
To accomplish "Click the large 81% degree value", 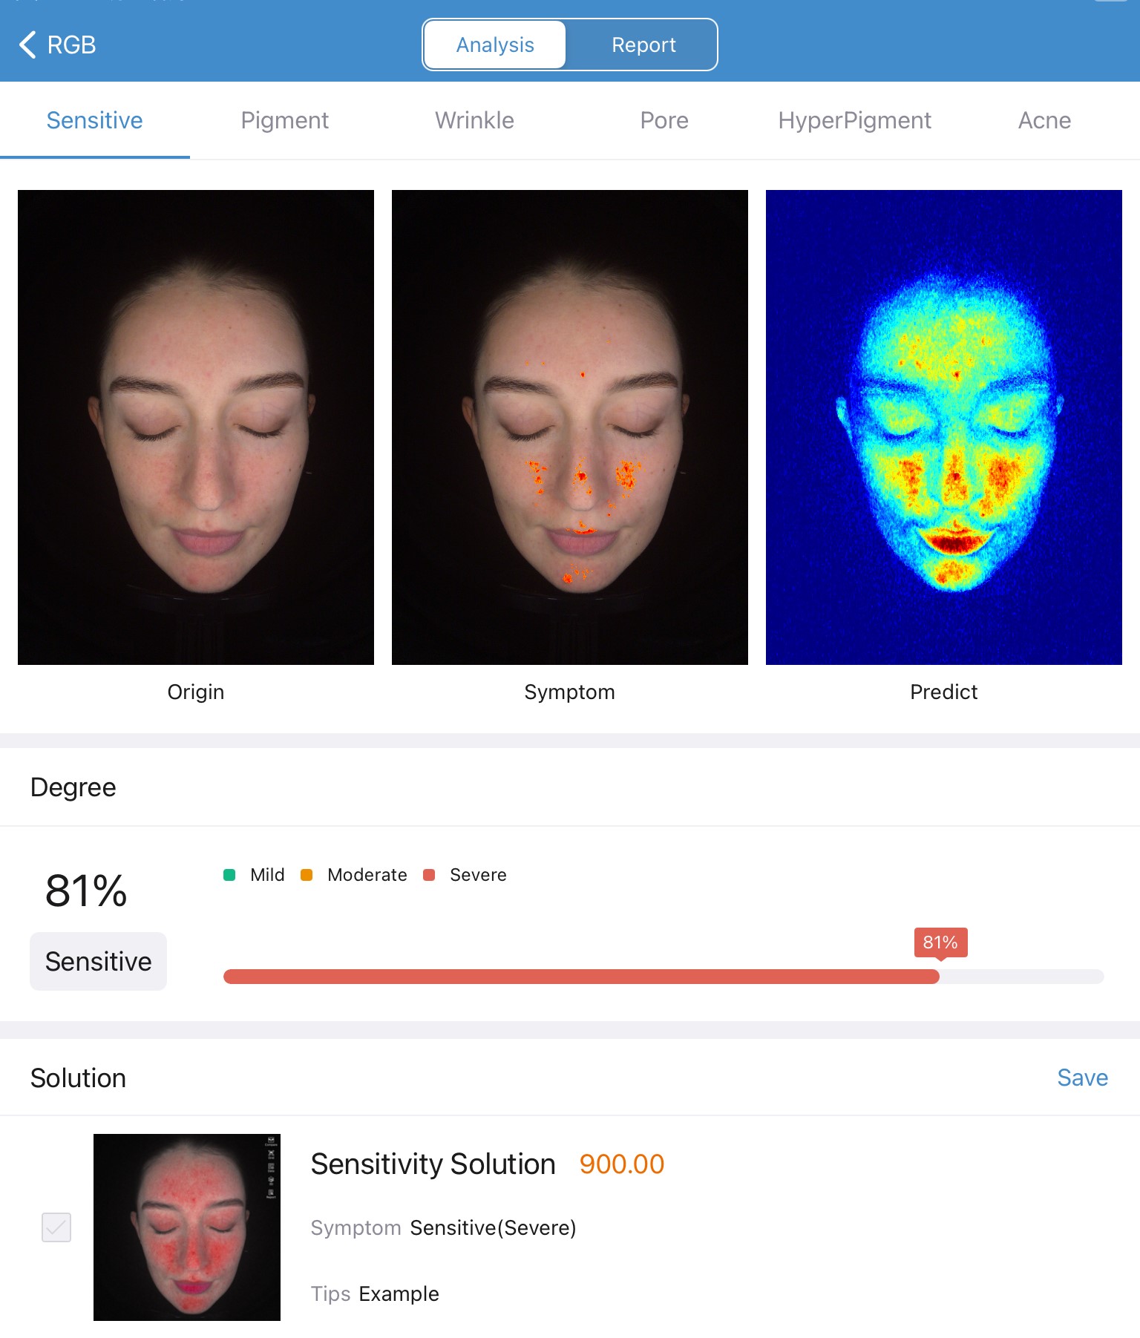I will coord(86,891).
